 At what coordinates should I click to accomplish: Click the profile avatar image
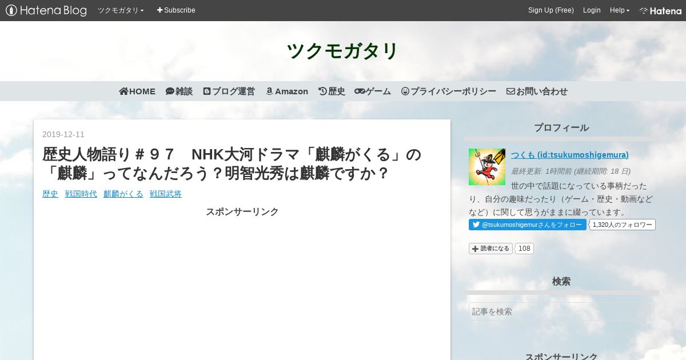[487, 167]
